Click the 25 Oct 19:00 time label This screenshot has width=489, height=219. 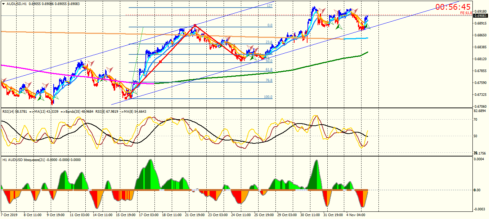[264, 215]
